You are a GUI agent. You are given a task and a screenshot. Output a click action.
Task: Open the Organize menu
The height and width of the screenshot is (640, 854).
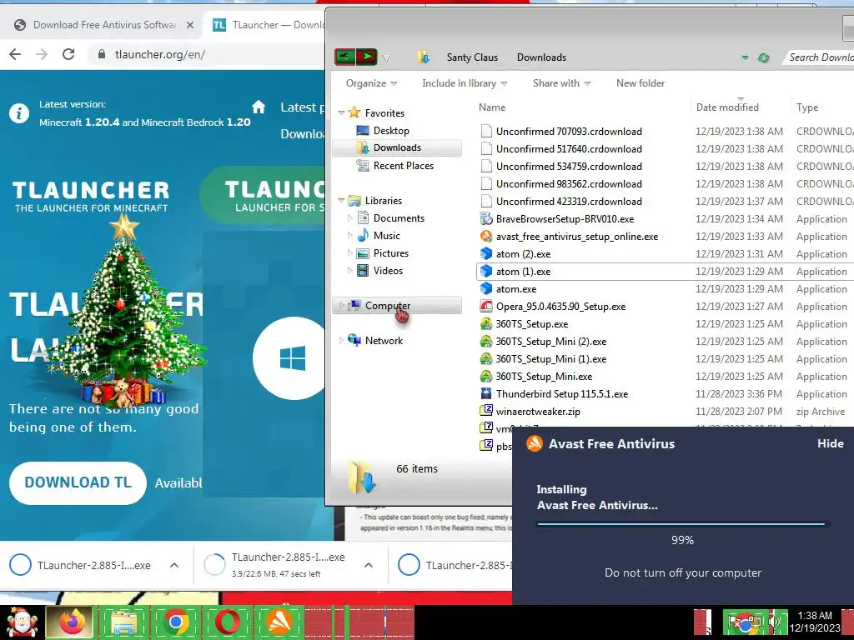371,83
